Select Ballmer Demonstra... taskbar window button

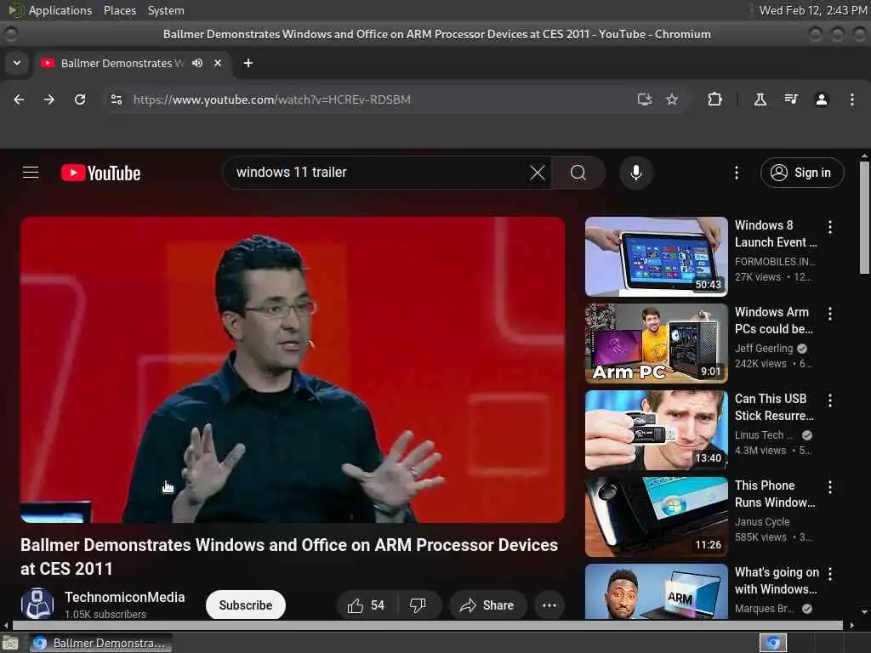[x=100, y=643]
